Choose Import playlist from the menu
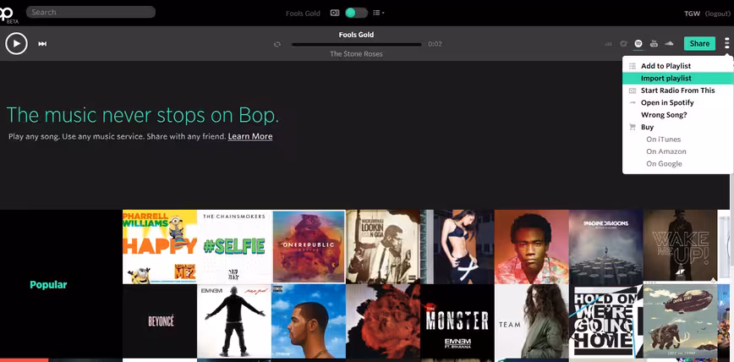The height and width of the screenshot is (362, 734). click(x=677, y=78)
